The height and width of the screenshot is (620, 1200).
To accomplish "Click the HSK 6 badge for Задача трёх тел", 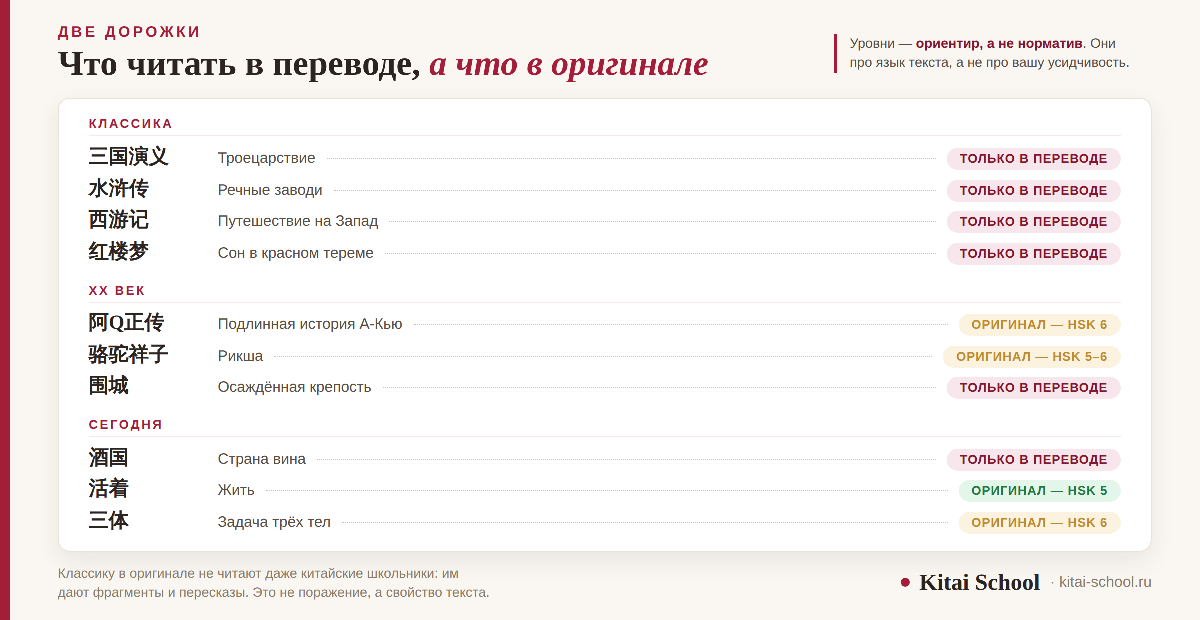I will 1039,523.
